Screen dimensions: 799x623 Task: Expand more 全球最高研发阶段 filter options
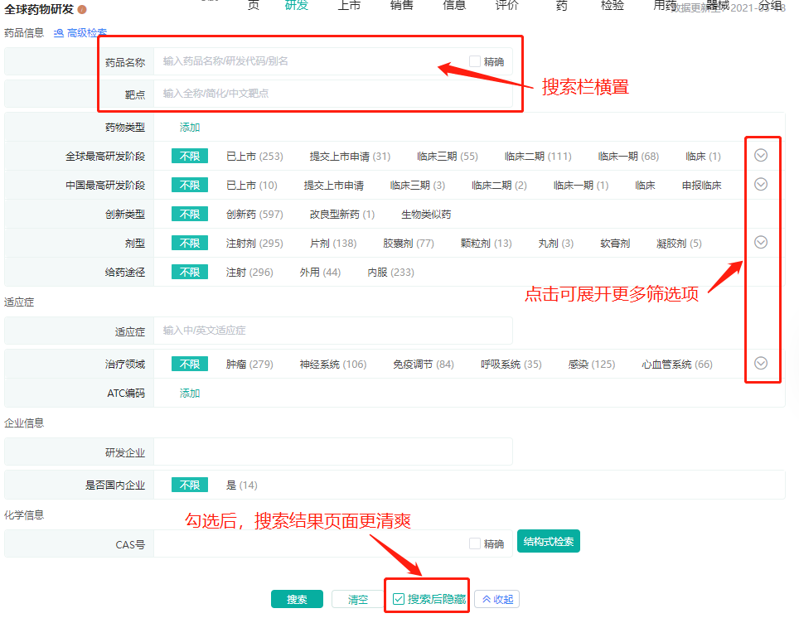[761, 155]
